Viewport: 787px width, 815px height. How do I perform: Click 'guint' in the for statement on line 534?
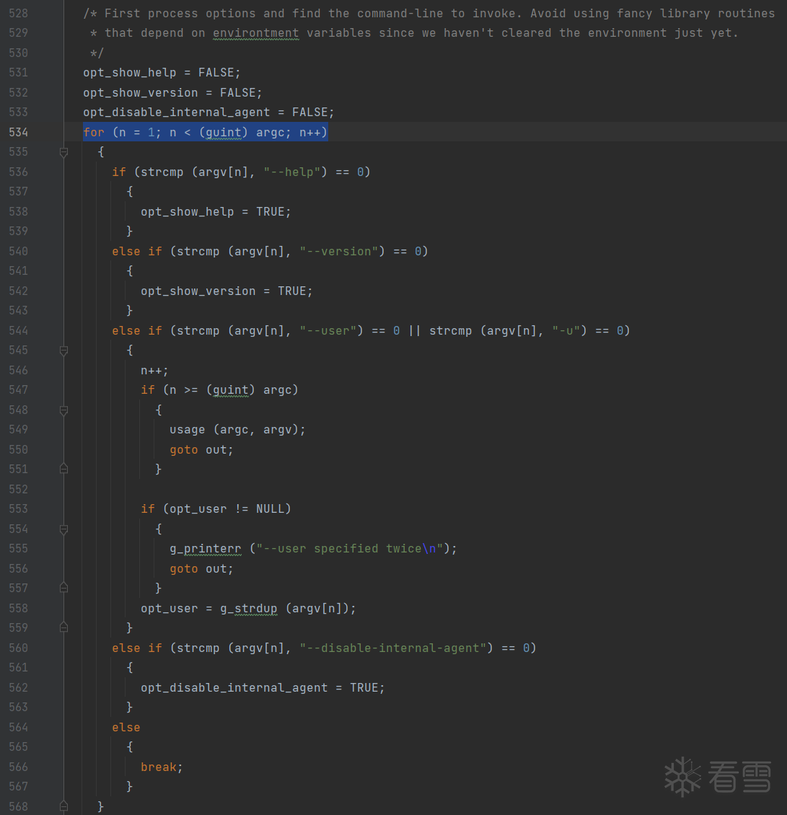224,133
